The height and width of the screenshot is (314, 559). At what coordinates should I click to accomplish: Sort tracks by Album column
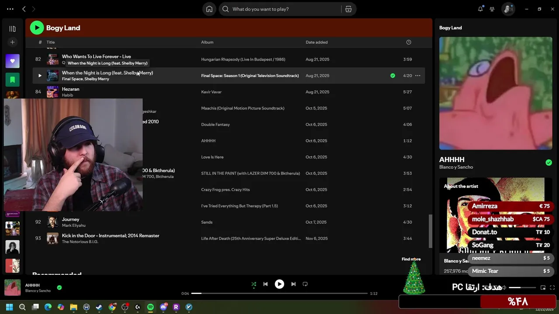(x=207, y=42)
